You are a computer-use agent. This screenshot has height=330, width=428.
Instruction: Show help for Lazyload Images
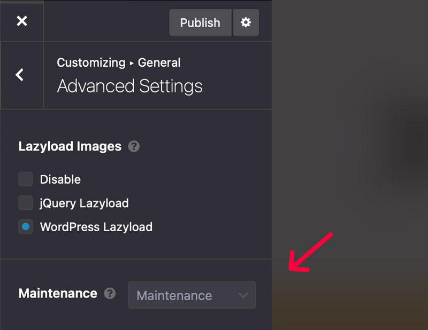tap(134, 146)
